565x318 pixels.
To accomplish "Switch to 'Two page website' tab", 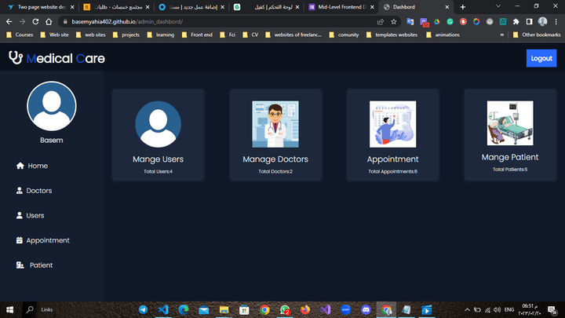I will [41, 7].
